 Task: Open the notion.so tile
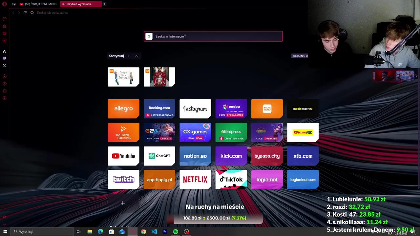click(195, 156)
